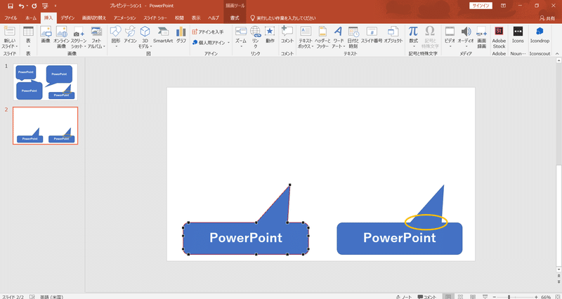Add a comment (コメント) from the ribbon
This screenshot has height=299, width=562.
[x=287, y=35]
